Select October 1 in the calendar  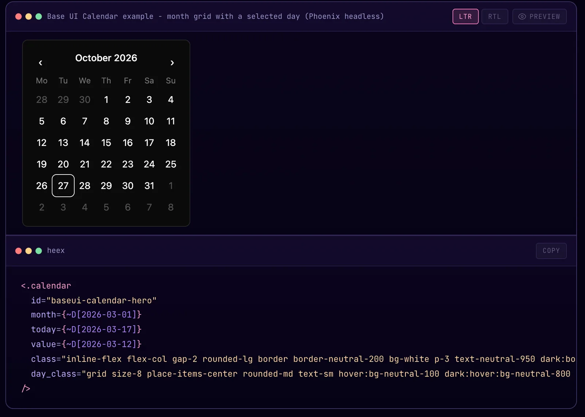(106, 100)
